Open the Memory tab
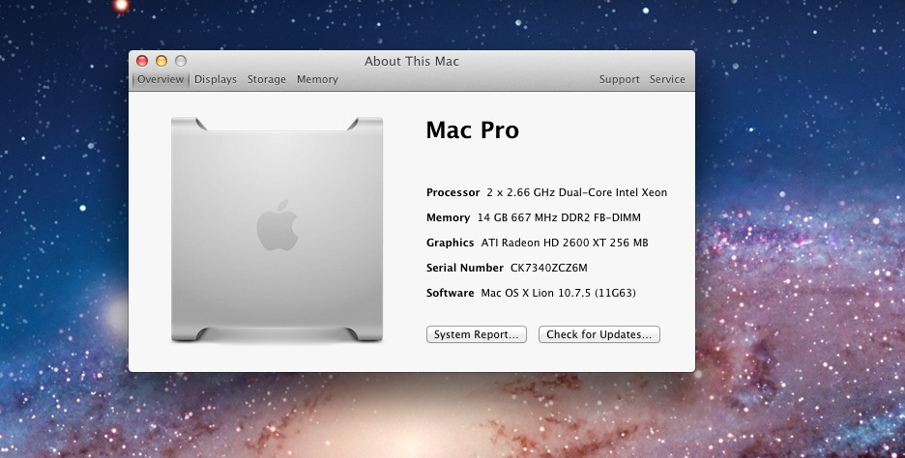Image resolution: width=905 pixels, height=458 pixels. (317, 79)
